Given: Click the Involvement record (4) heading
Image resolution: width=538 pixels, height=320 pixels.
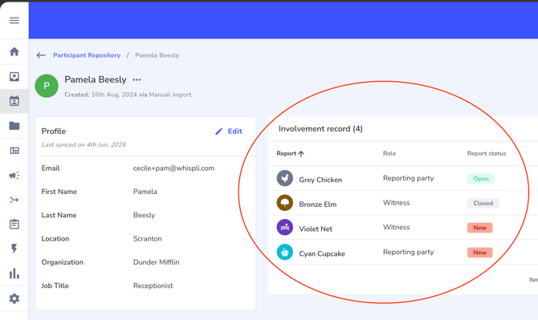Looking at the screenshot, I should coord(320,129).
